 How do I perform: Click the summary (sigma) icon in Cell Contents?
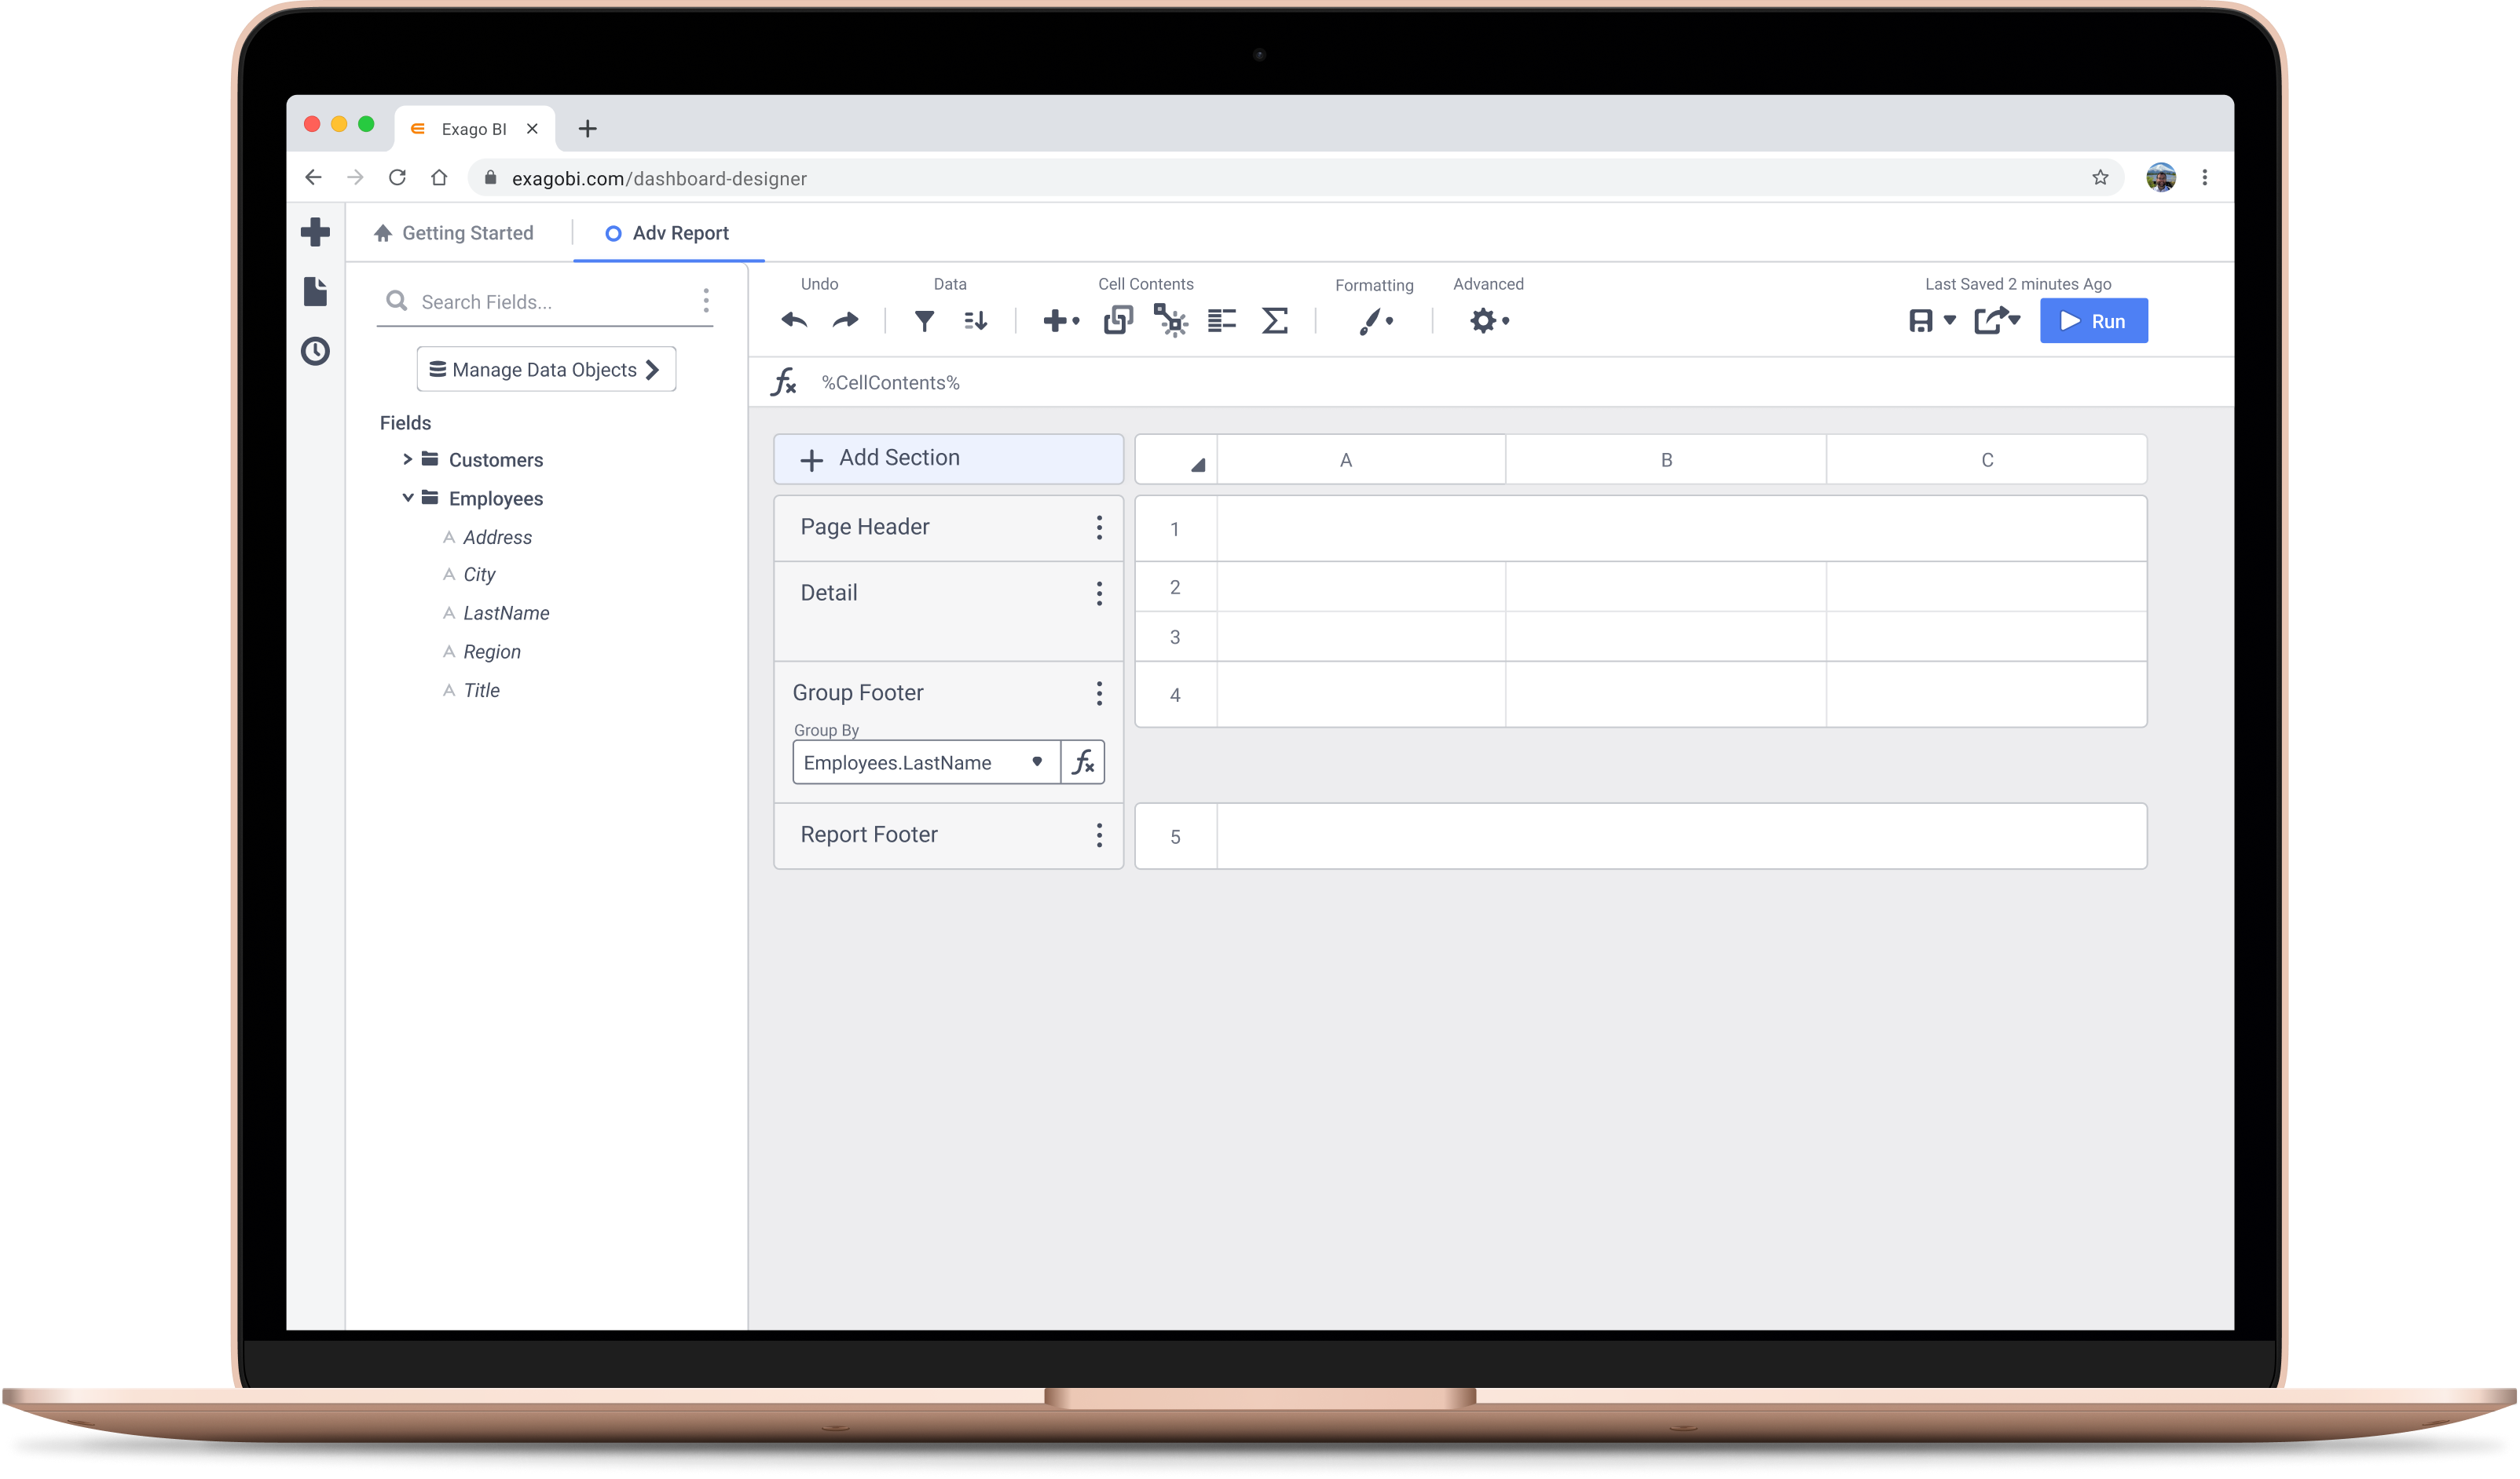click(x=1274, y=320)
